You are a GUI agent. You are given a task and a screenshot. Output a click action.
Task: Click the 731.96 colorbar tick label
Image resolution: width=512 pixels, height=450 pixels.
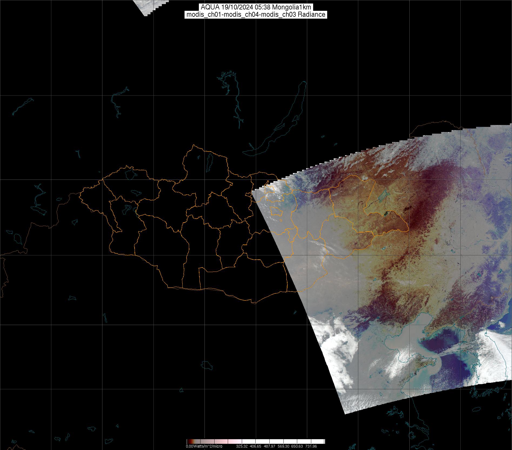pos(311,446)
